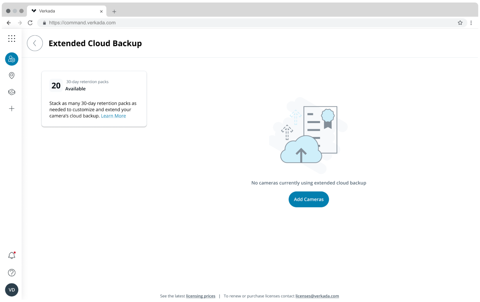Open notifications bell
The width and height of the screenshot is (480, 302).
pos(12,255)
